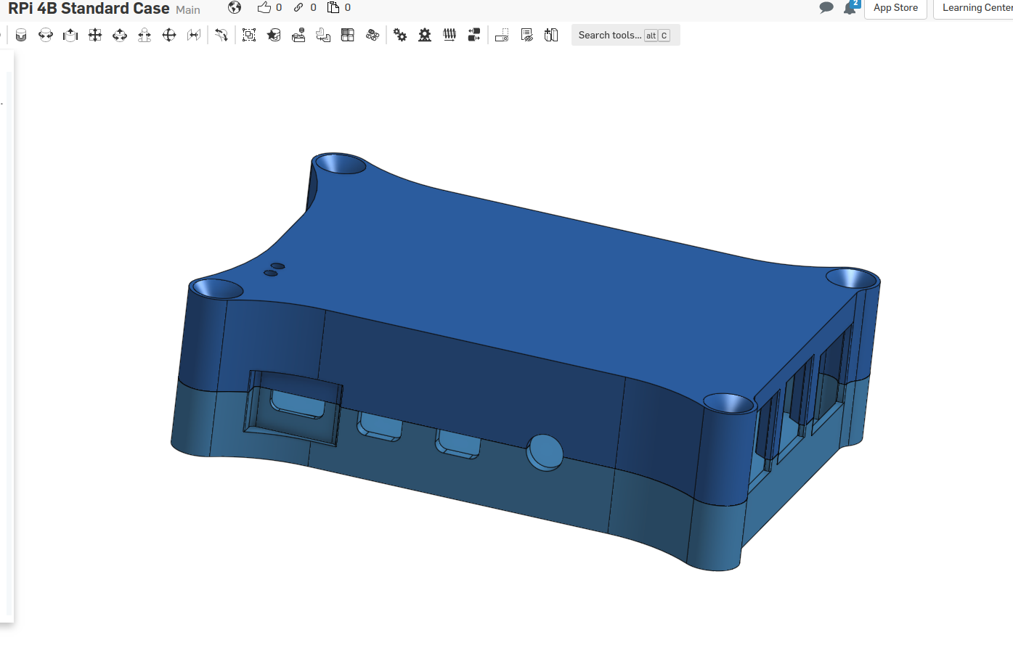Image resolution: width=1013 pixels, height=648 pixels.
Task: Select the Linear pattern grid icon
Action: (x=348, y=35)
